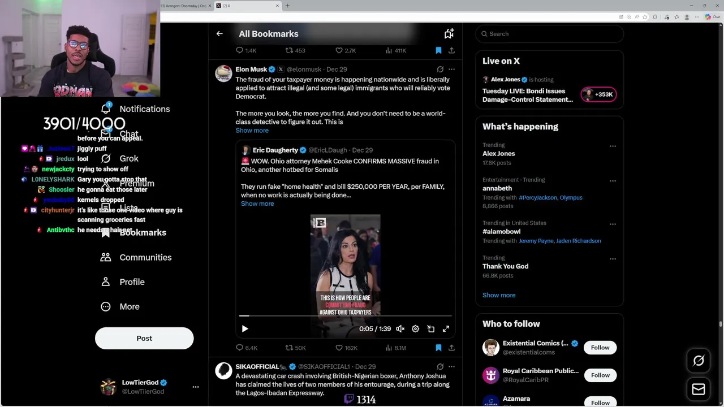Seek along the video progress bar

click(345, 316)
